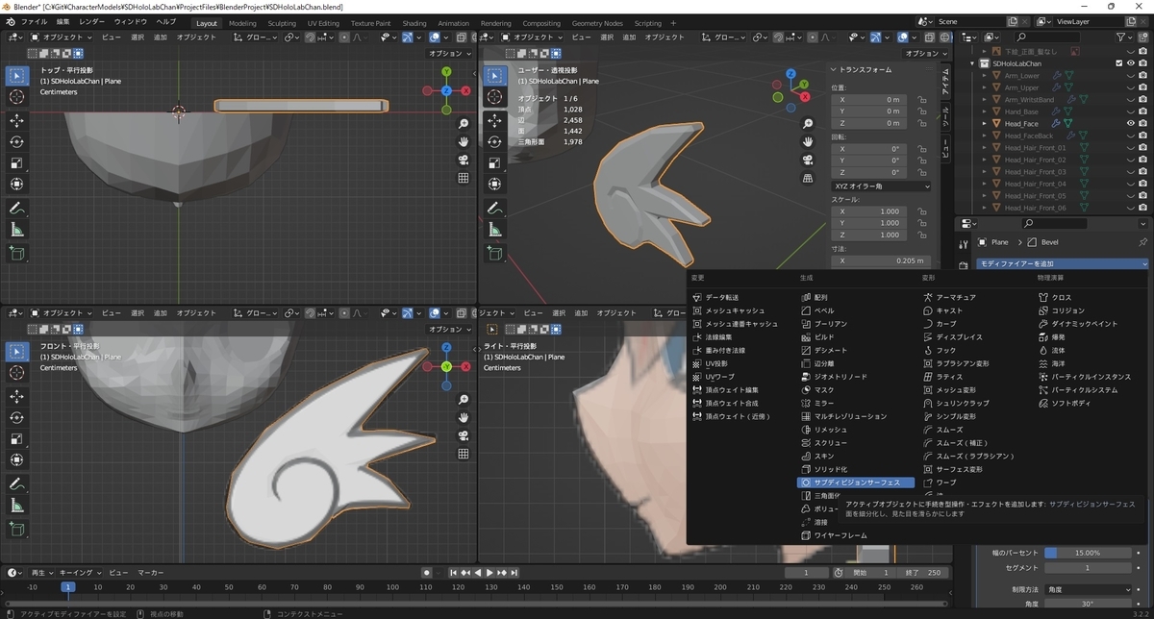Image resolution: width=1154 pixels, height=619 pixels.
Task: Click the Cursor tool in front view
Action: tap(17, 373)
